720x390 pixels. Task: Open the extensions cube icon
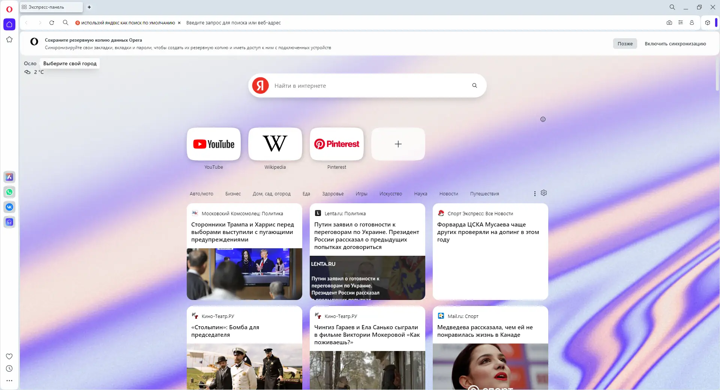pyautogui.click(x=708, y=23)
